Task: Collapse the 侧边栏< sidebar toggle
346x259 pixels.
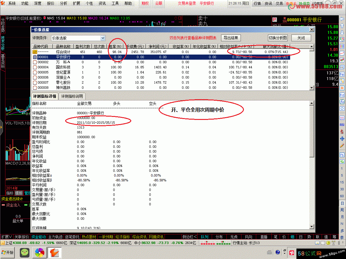Action: click(190, 237)
